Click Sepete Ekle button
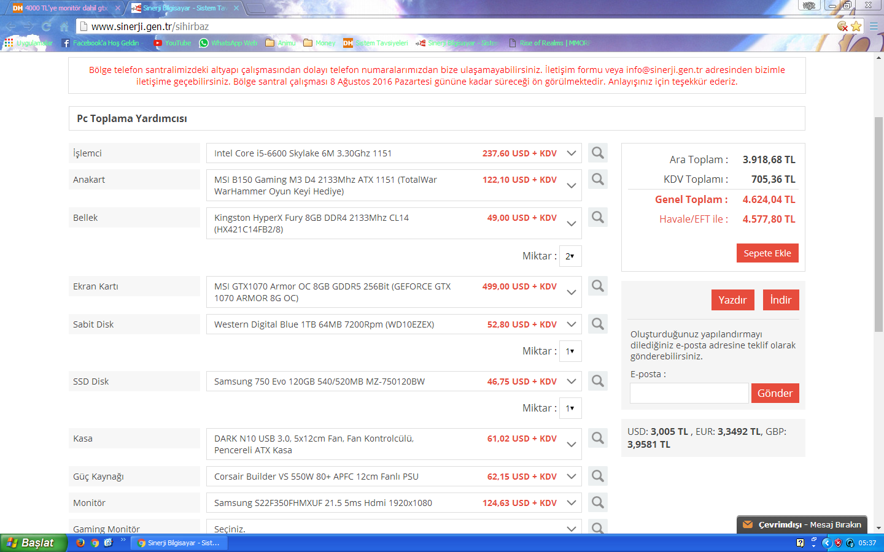 (767, 253)
